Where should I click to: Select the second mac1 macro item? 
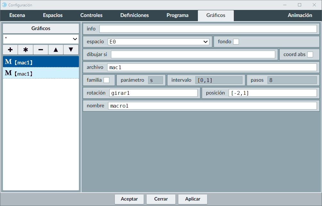coord(41,73)
